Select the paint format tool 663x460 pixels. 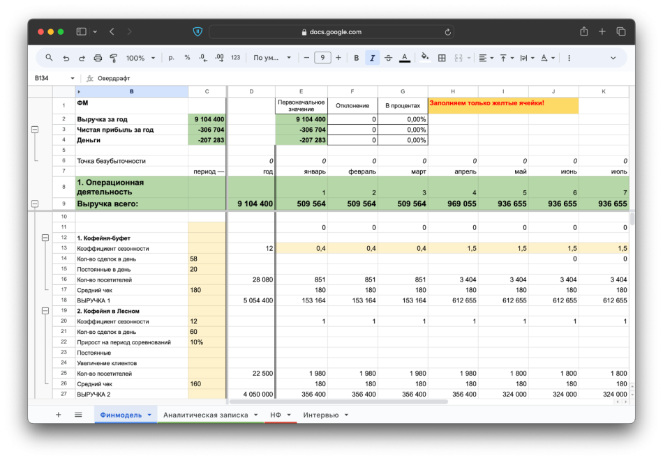[x=113, y=58]
